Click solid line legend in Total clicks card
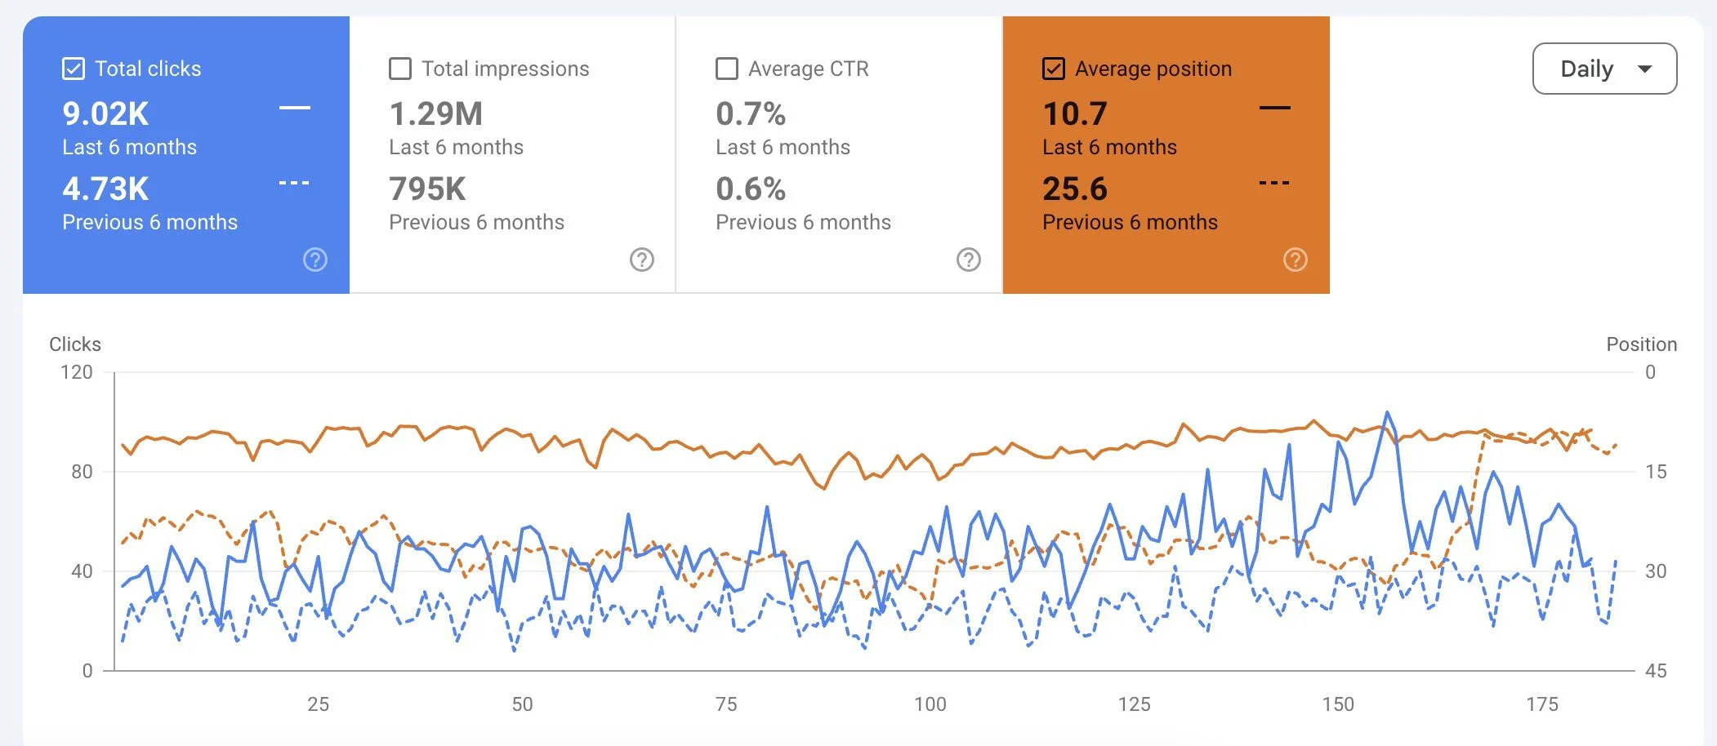 295,108
